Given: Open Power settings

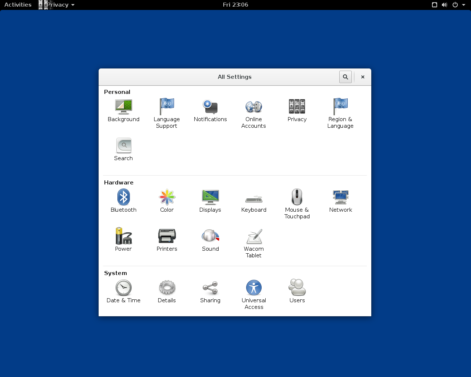Looking at the screenshot, I should click(123, 240).
